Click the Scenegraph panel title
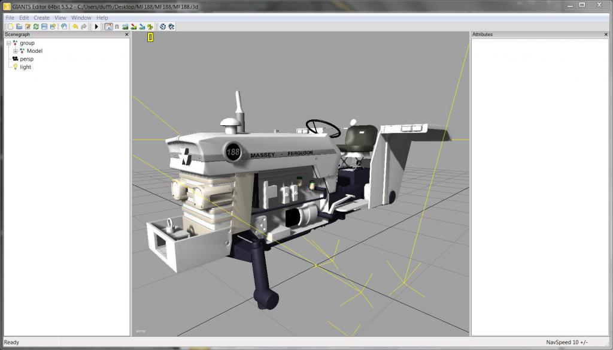The width and height of the screenshot is (613, 350). tap(17, 34)
